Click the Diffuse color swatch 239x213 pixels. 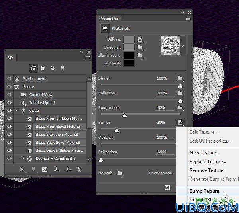click(x=129, y=39)
